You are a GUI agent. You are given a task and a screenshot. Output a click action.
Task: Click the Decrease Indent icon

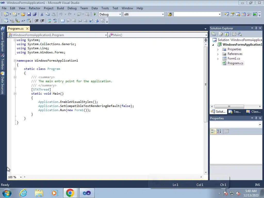pyautogui.click(x=36, y=21)
